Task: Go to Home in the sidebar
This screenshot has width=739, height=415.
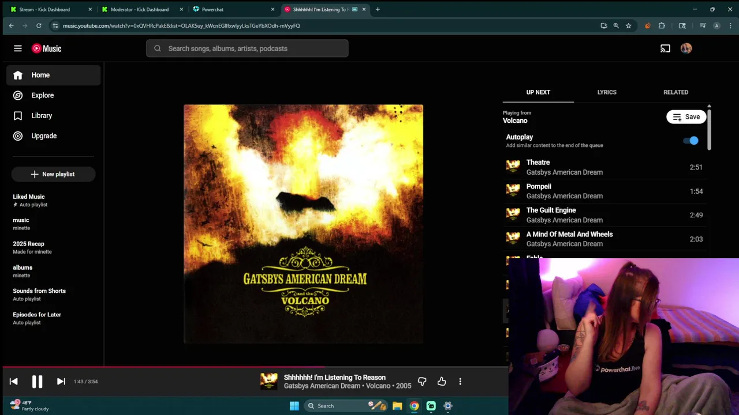Action: point(54,75)
